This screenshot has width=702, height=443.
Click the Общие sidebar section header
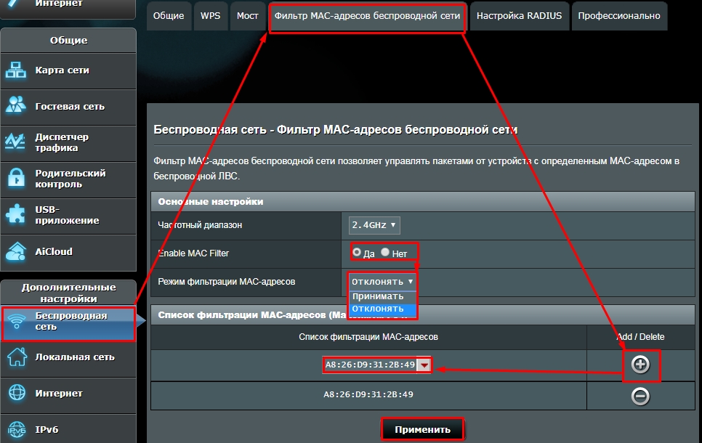[x=68, y=40]
